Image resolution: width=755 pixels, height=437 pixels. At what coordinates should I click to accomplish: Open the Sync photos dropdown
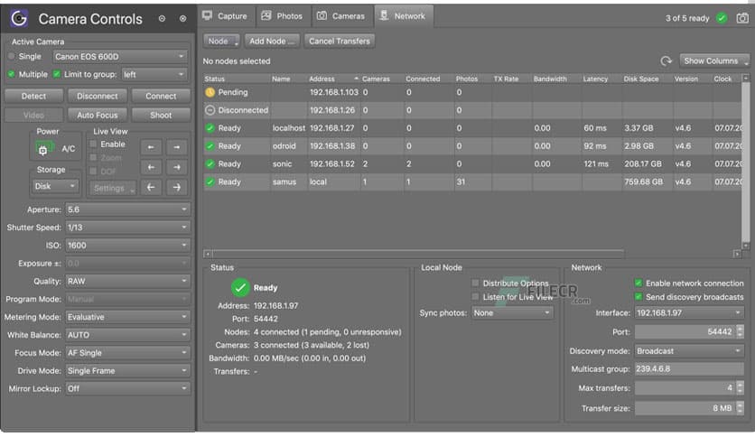click(512, 312)
